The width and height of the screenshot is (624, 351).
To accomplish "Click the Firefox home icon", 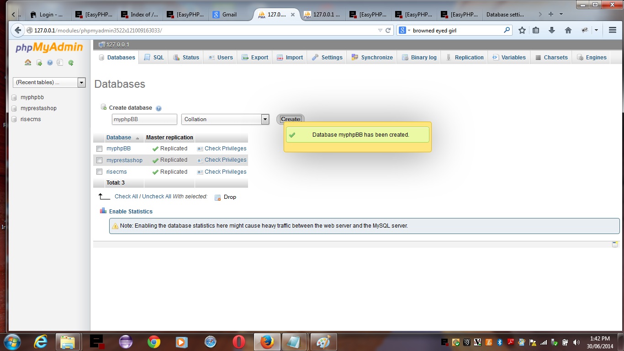I will coord(568,30).
